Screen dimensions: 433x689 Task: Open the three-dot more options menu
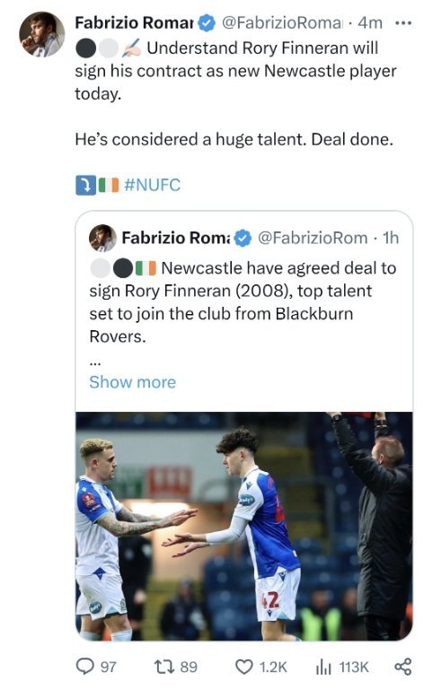(x=403, y=22)
